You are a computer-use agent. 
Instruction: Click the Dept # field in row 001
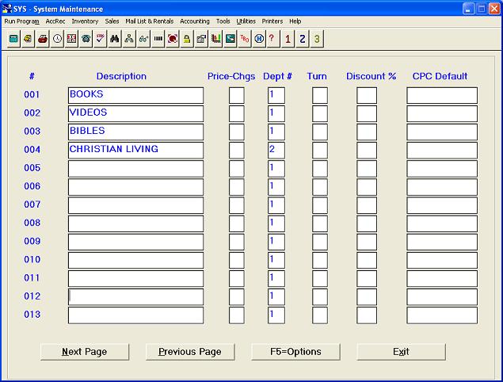[x=276, y=95]
